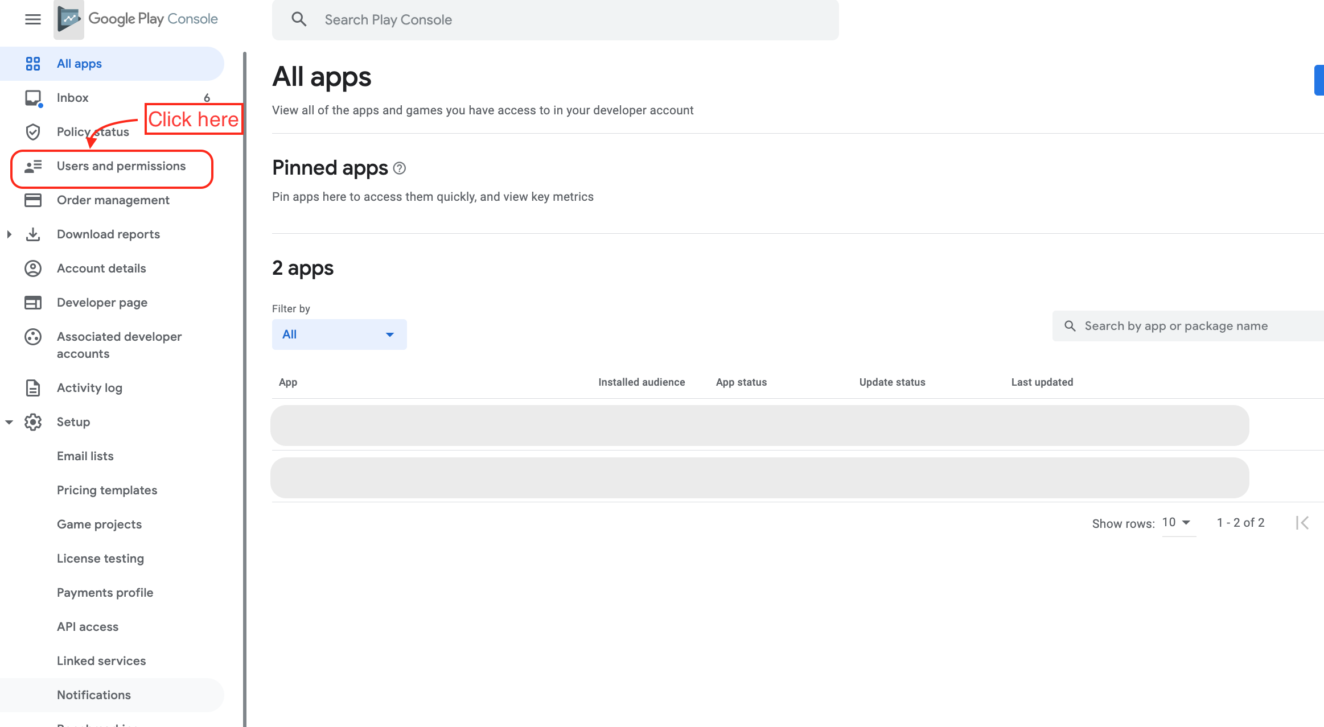The width and height of the screenshot is (1324, 727).
Task: Expand the Download reports arrow
Action: [9, 234]
